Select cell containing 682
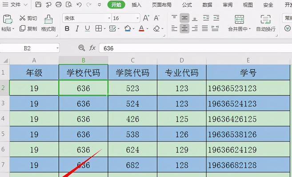Screen dimensions: 292x177 132,165
